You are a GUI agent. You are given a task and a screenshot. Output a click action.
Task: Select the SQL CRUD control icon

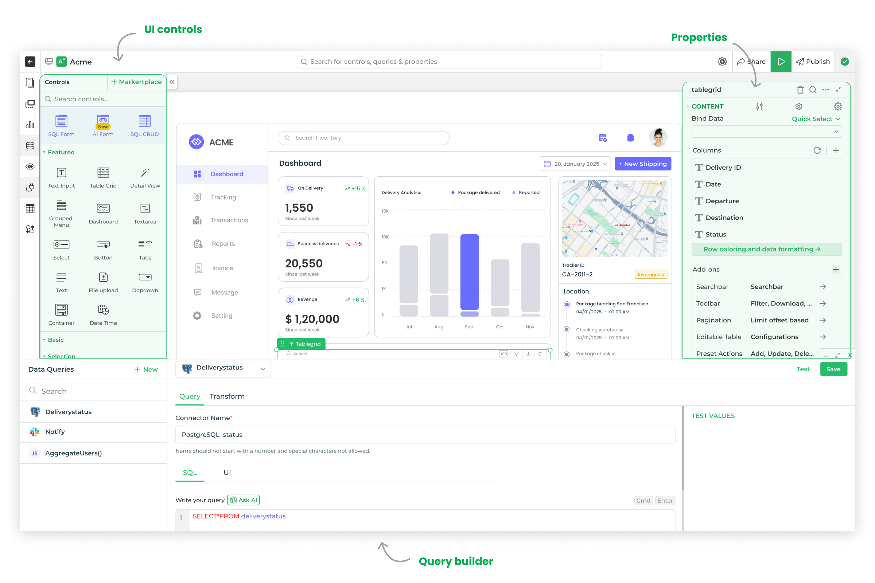pyautogui.click(x=144, y=121)
